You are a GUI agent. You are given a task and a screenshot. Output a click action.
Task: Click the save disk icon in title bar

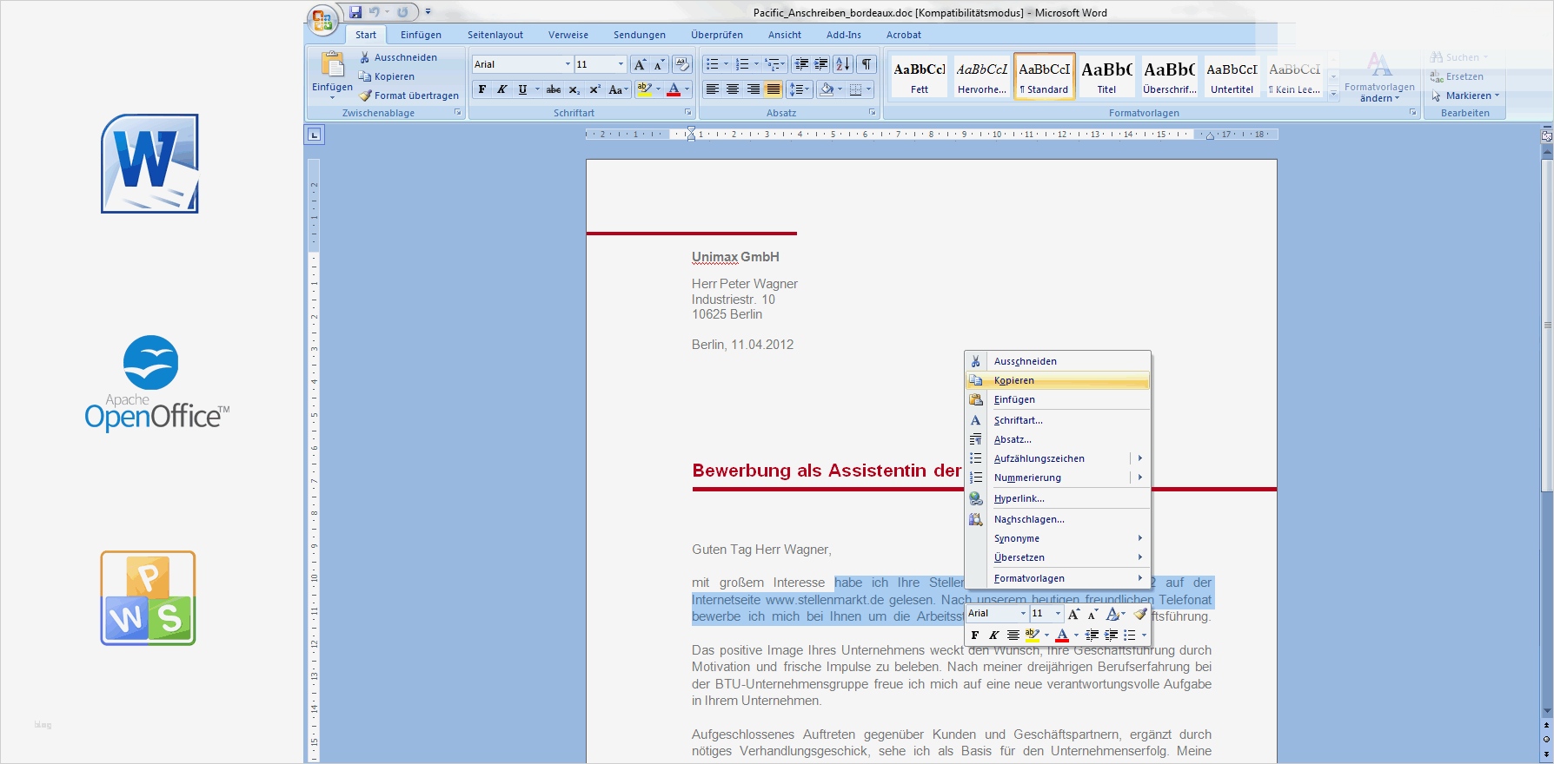pyautogui.click(x=355, y=12)
